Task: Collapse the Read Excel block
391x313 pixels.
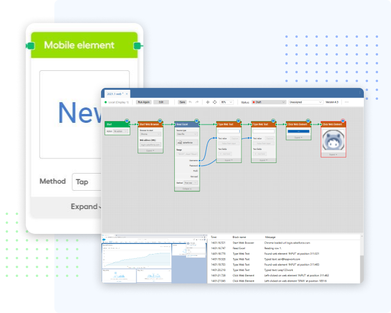Action: (187, 189)
